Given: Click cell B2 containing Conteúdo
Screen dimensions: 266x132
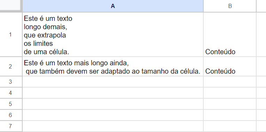Looking at the screenshot, I should click(x=230, y=66).
